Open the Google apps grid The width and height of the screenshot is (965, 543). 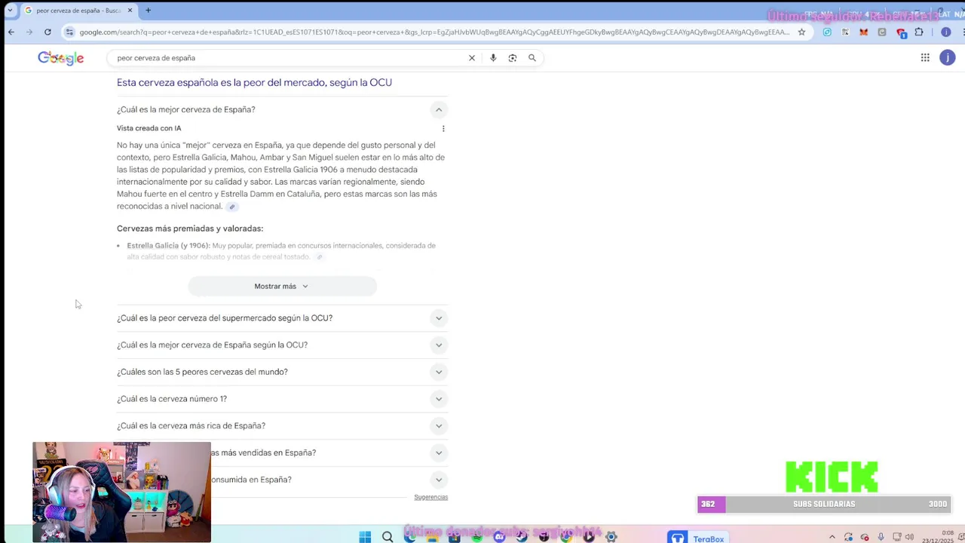click(925, 58)
